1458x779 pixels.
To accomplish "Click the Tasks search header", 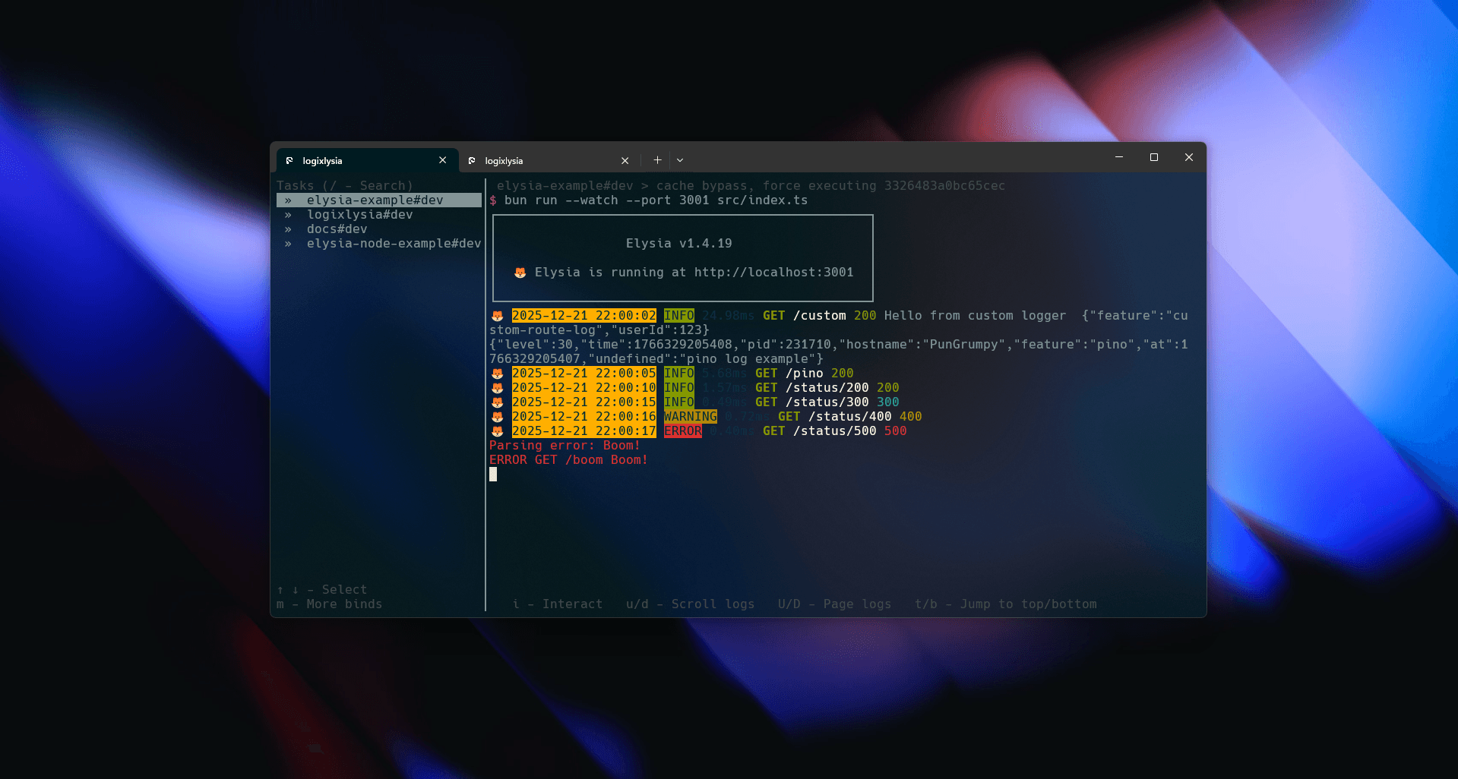I will tap(344, 186).
